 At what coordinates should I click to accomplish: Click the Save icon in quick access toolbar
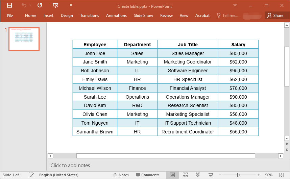pyautogui.click(x=9, y=5)
